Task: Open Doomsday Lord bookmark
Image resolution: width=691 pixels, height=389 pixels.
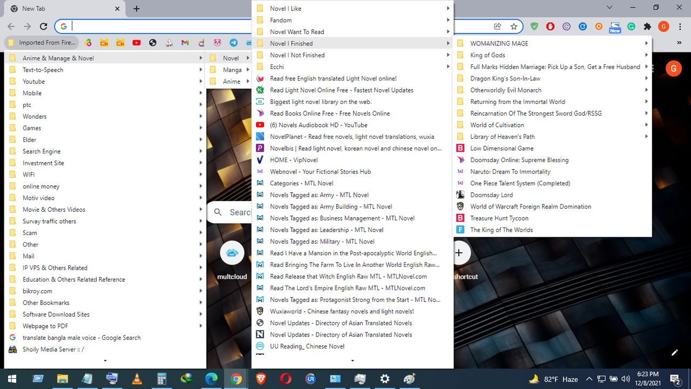Action: [552, 195]
